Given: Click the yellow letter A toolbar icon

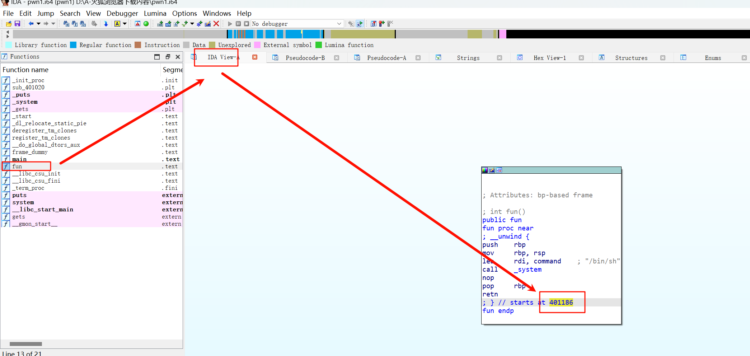Looking at the screenshot, I should coord(117,24).
